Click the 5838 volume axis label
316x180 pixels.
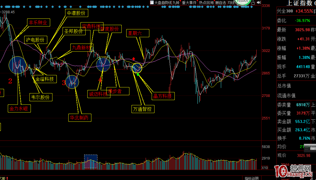266,147
